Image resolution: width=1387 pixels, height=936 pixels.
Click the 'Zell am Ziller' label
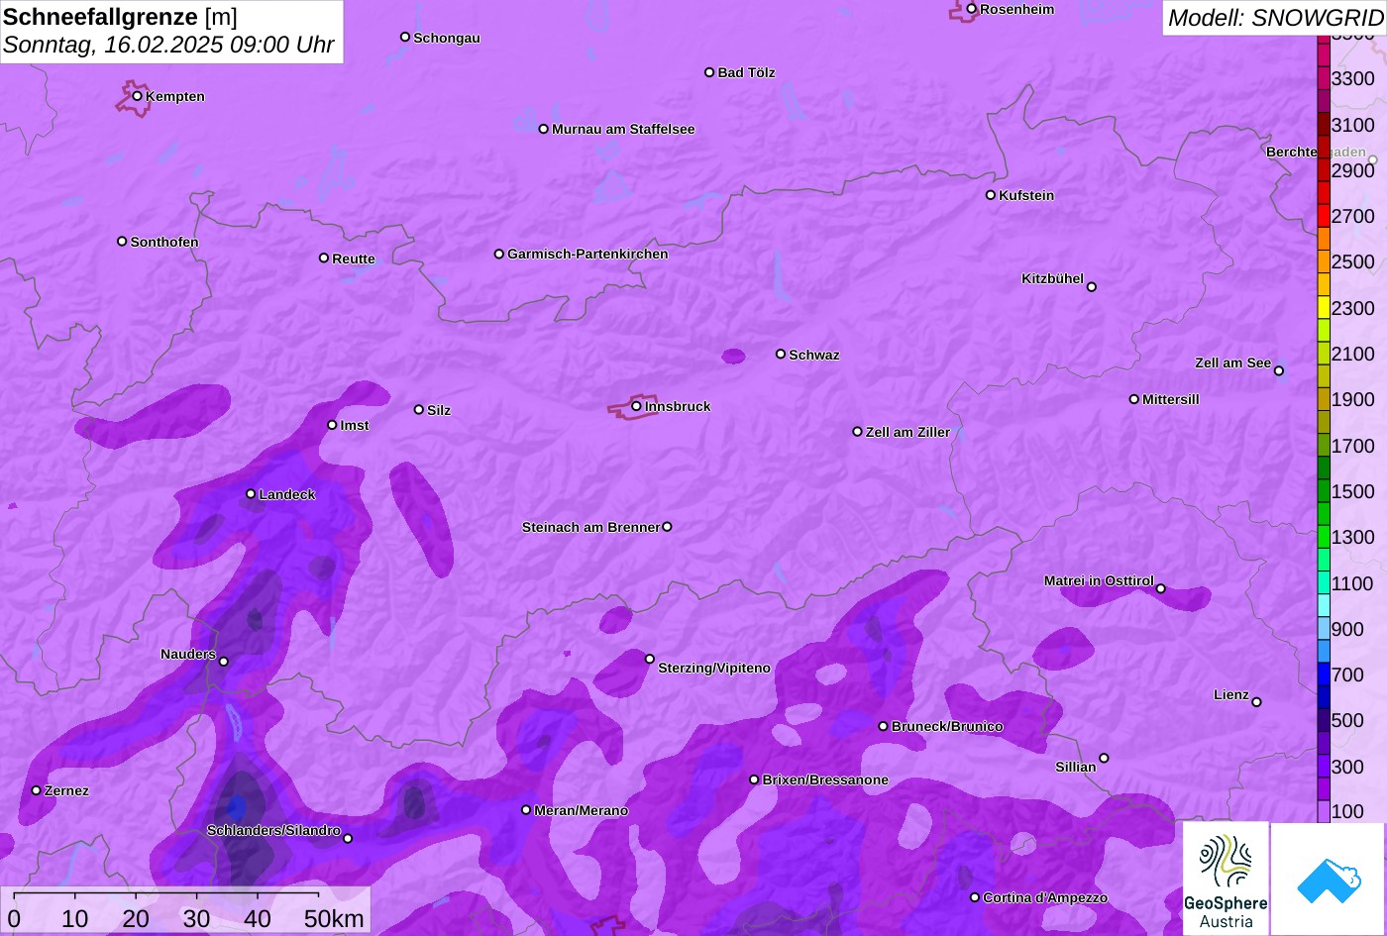[x=907, y=433]
